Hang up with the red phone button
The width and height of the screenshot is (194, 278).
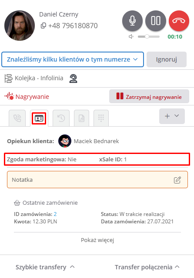click(x=179, y=20)
